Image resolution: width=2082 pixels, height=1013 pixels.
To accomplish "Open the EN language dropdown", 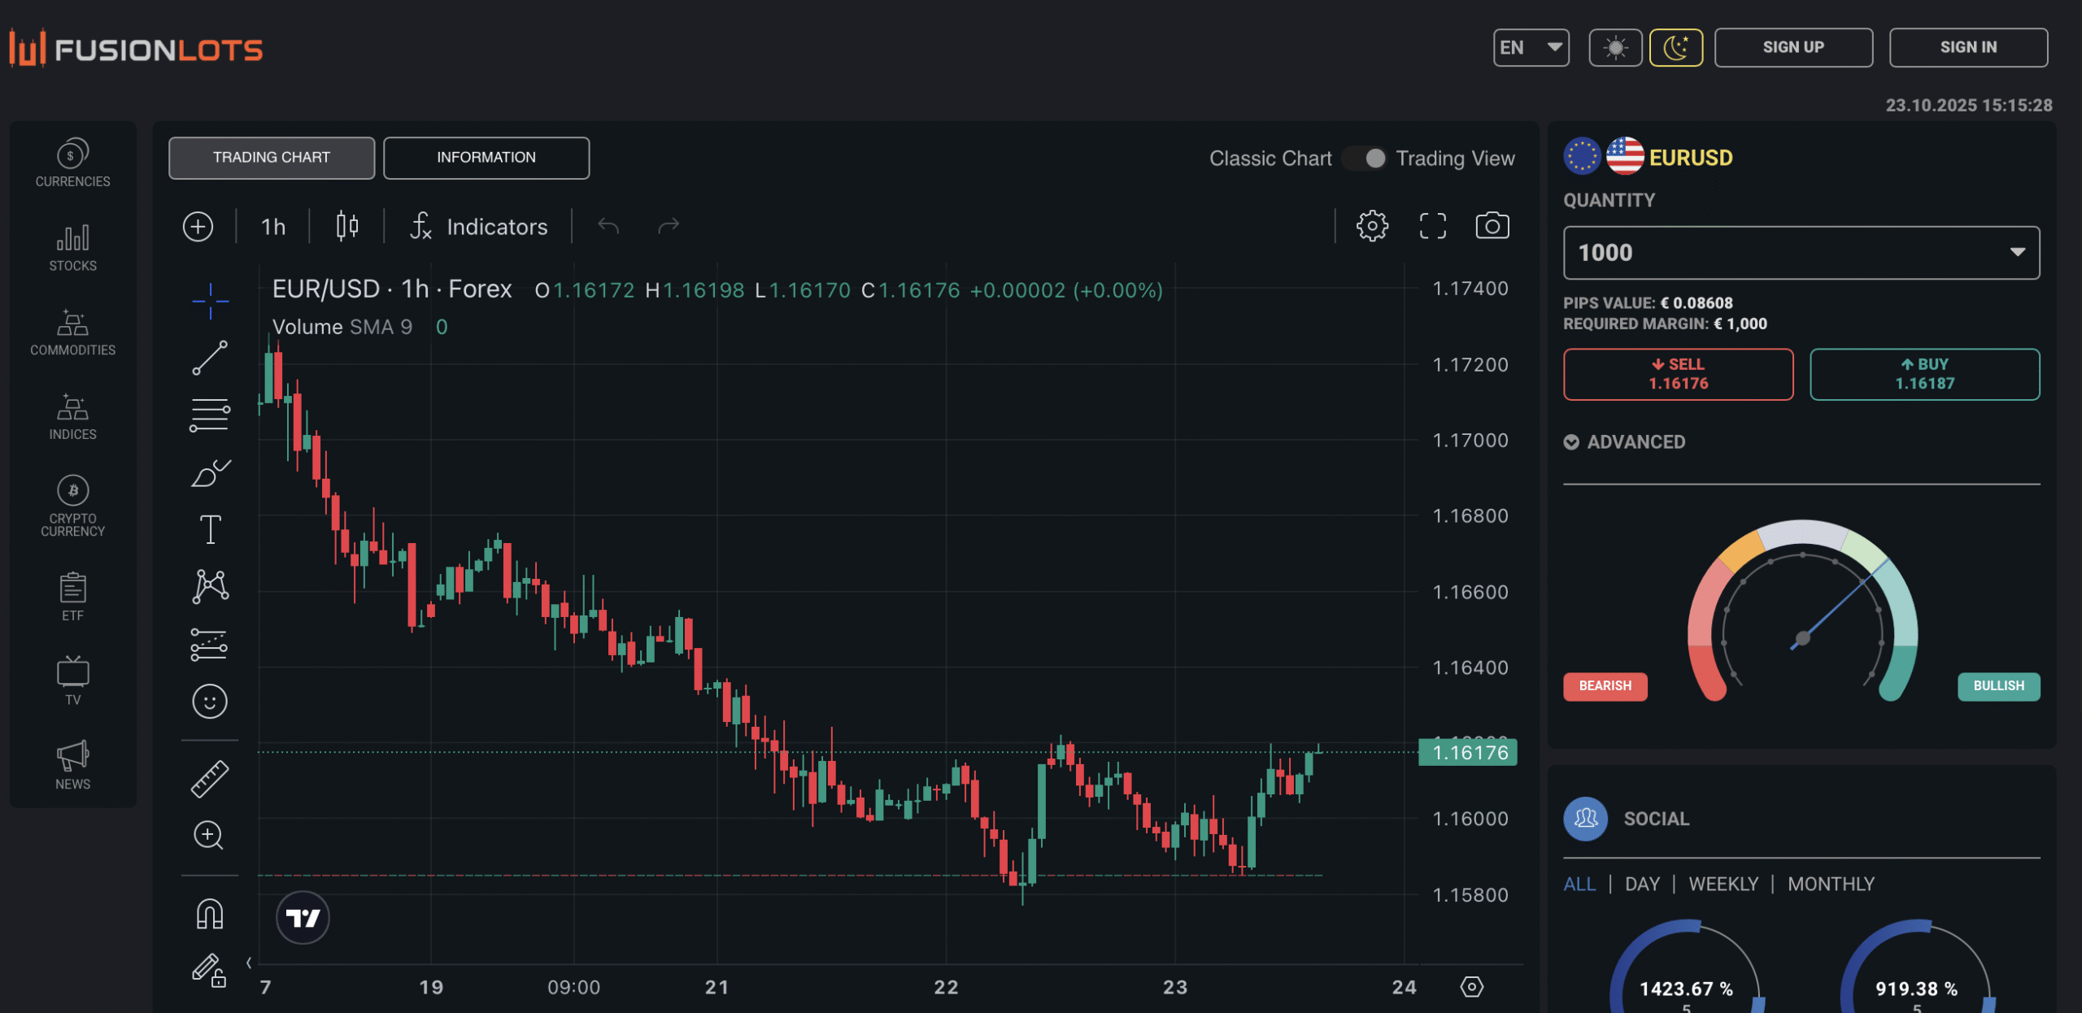I will [x=1531, y=47].
